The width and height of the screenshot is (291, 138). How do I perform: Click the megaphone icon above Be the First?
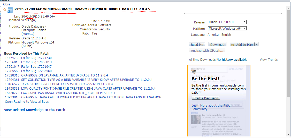point(194,72)
